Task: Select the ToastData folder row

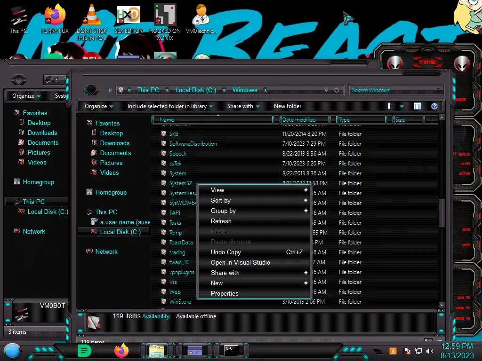Action: click(x=181, y=242)
